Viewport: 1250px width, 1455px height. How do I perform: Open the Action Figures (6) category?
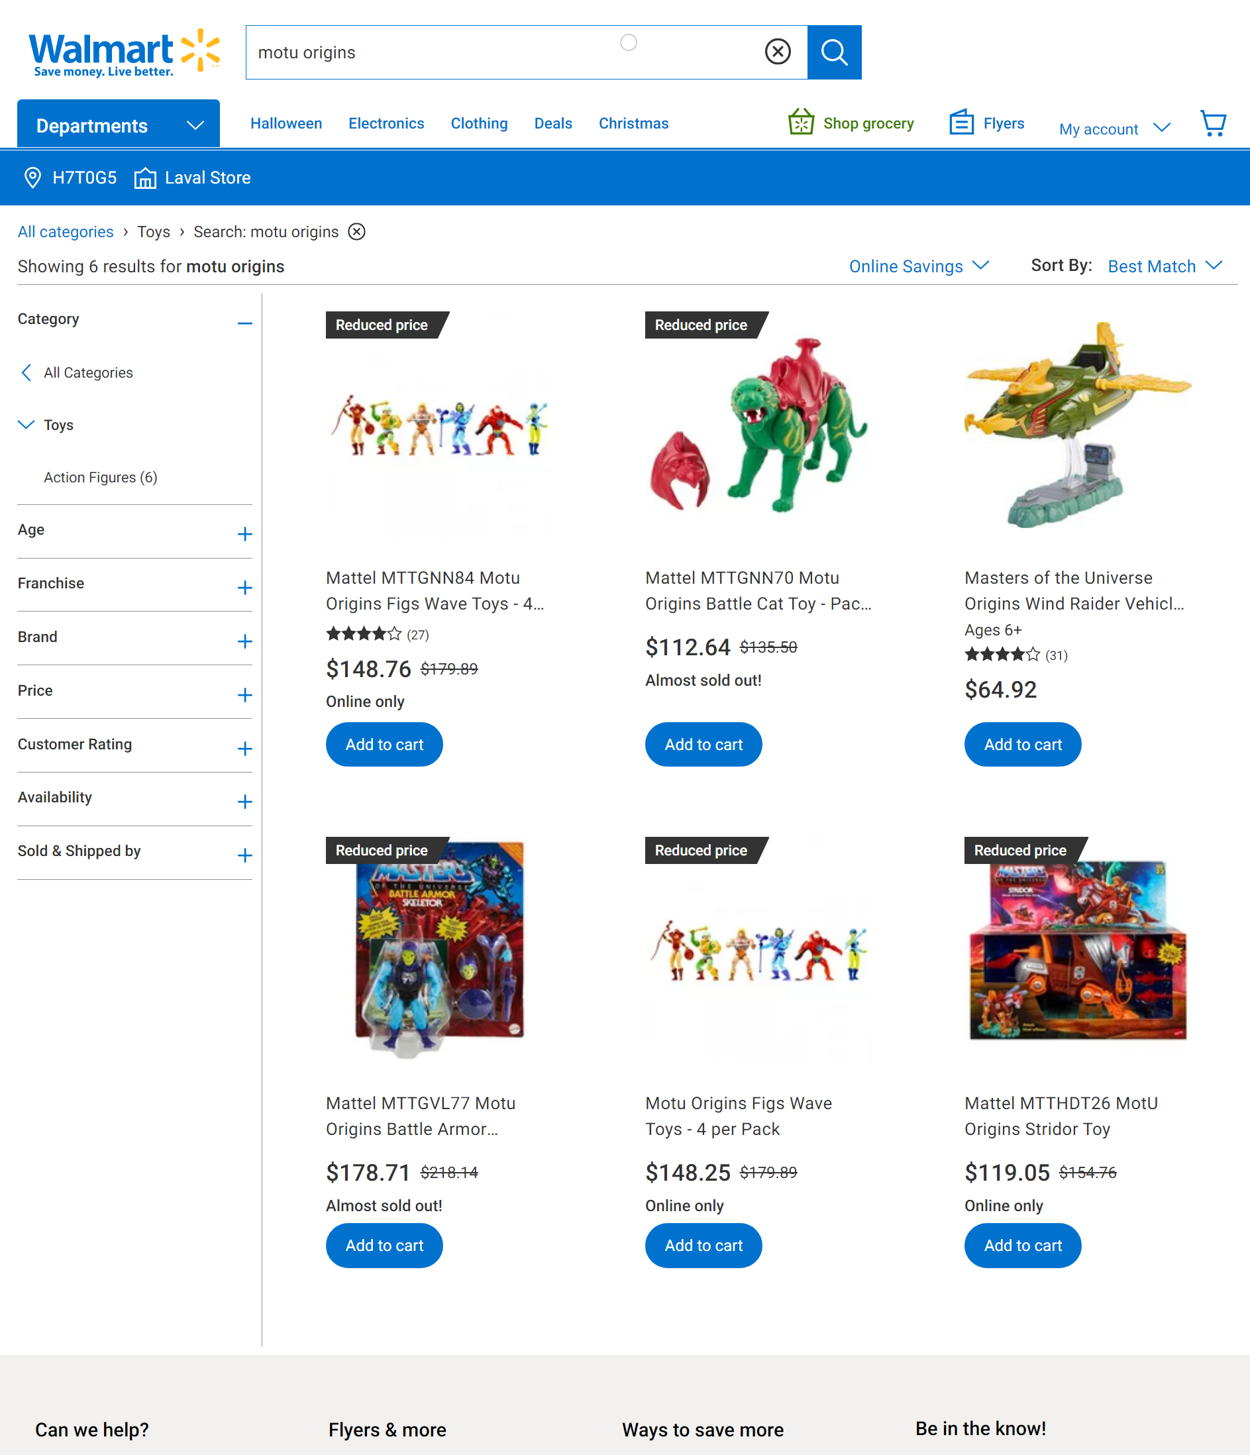coord(101,478)
